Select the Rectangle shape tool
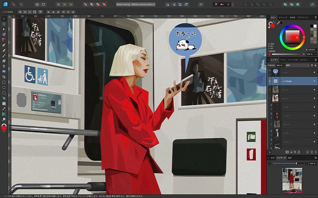This screenshot has height=198, width=318. 4,82
